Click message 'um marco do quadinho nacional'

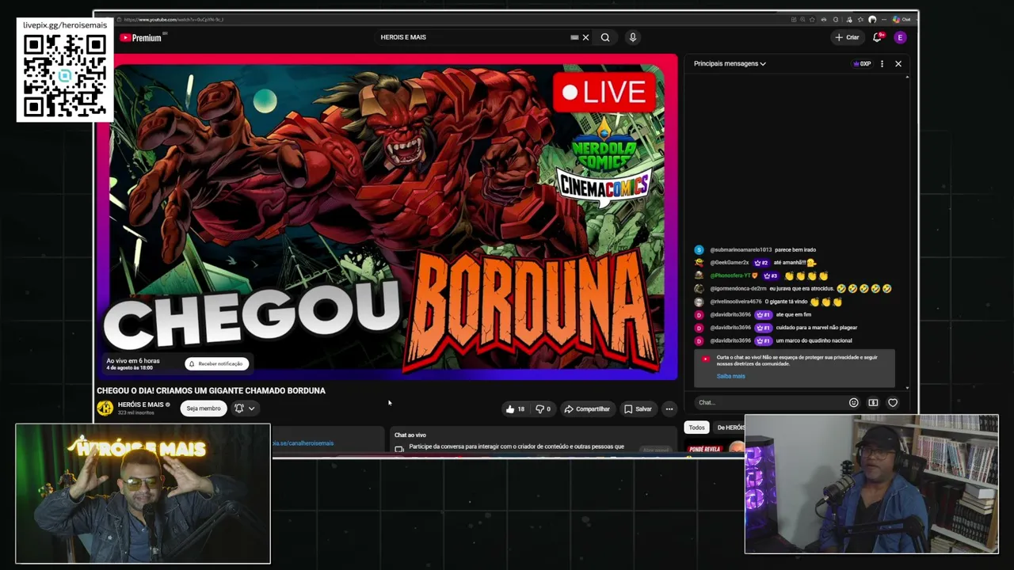point(814,340)
